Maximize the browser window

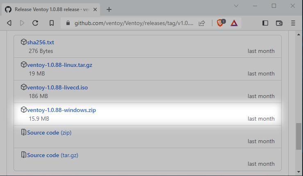(274, 6)
